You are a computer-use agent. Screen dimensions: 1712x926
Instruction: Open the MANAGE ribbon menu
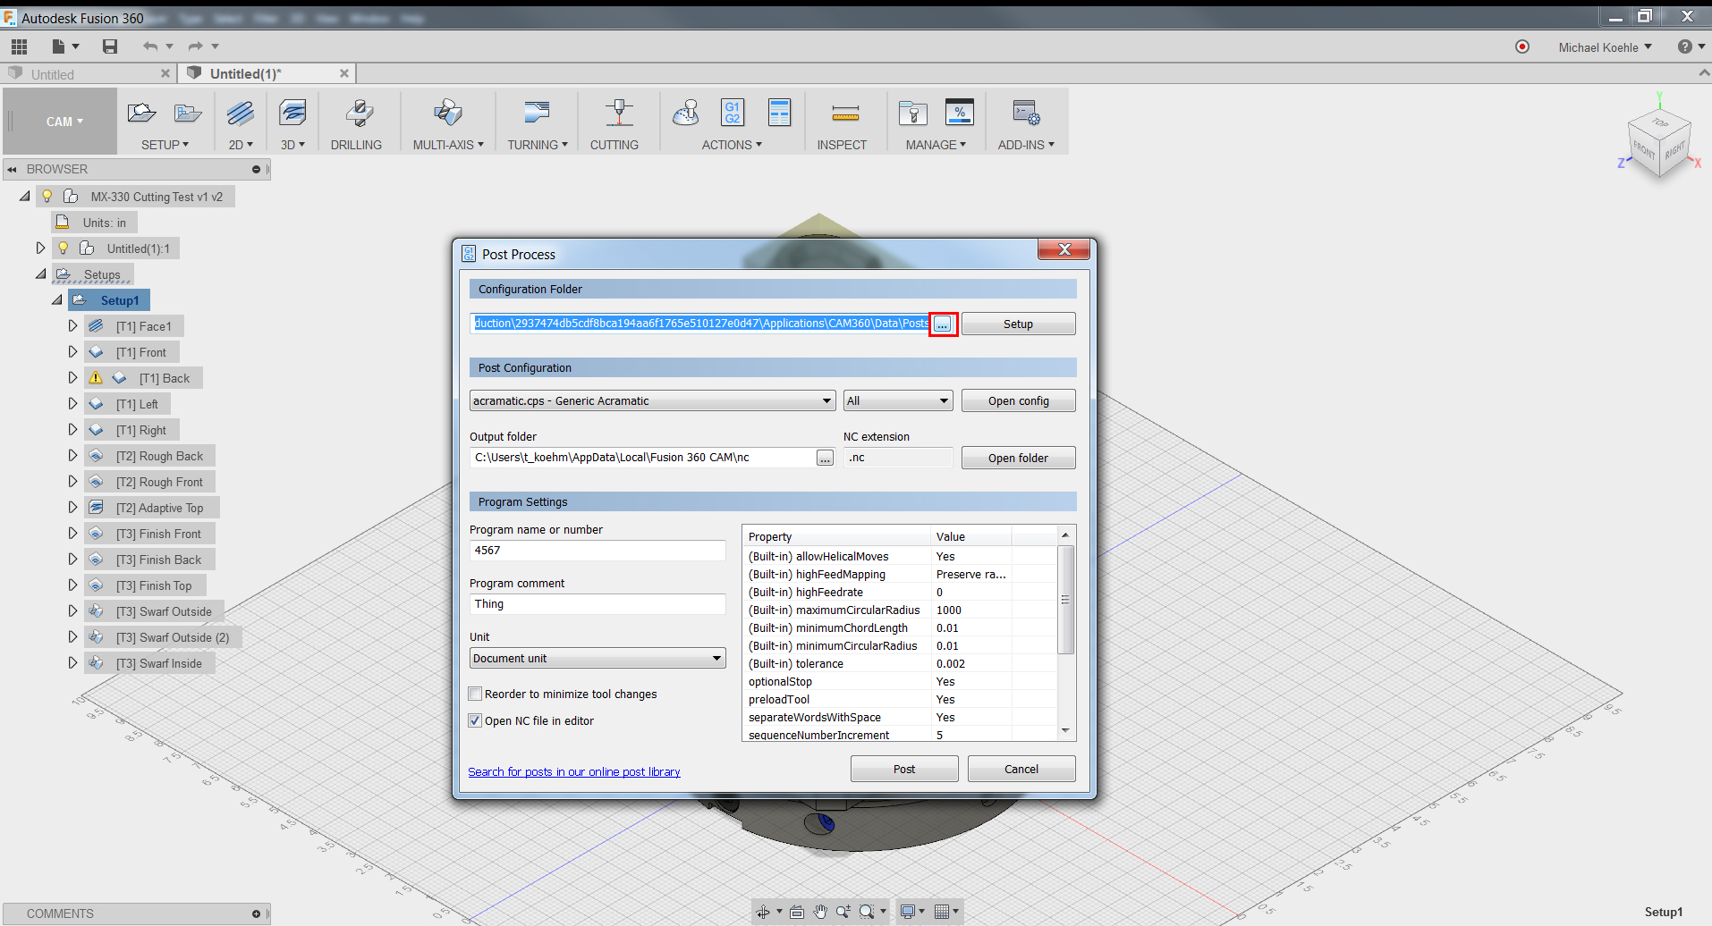click(936, 145)
